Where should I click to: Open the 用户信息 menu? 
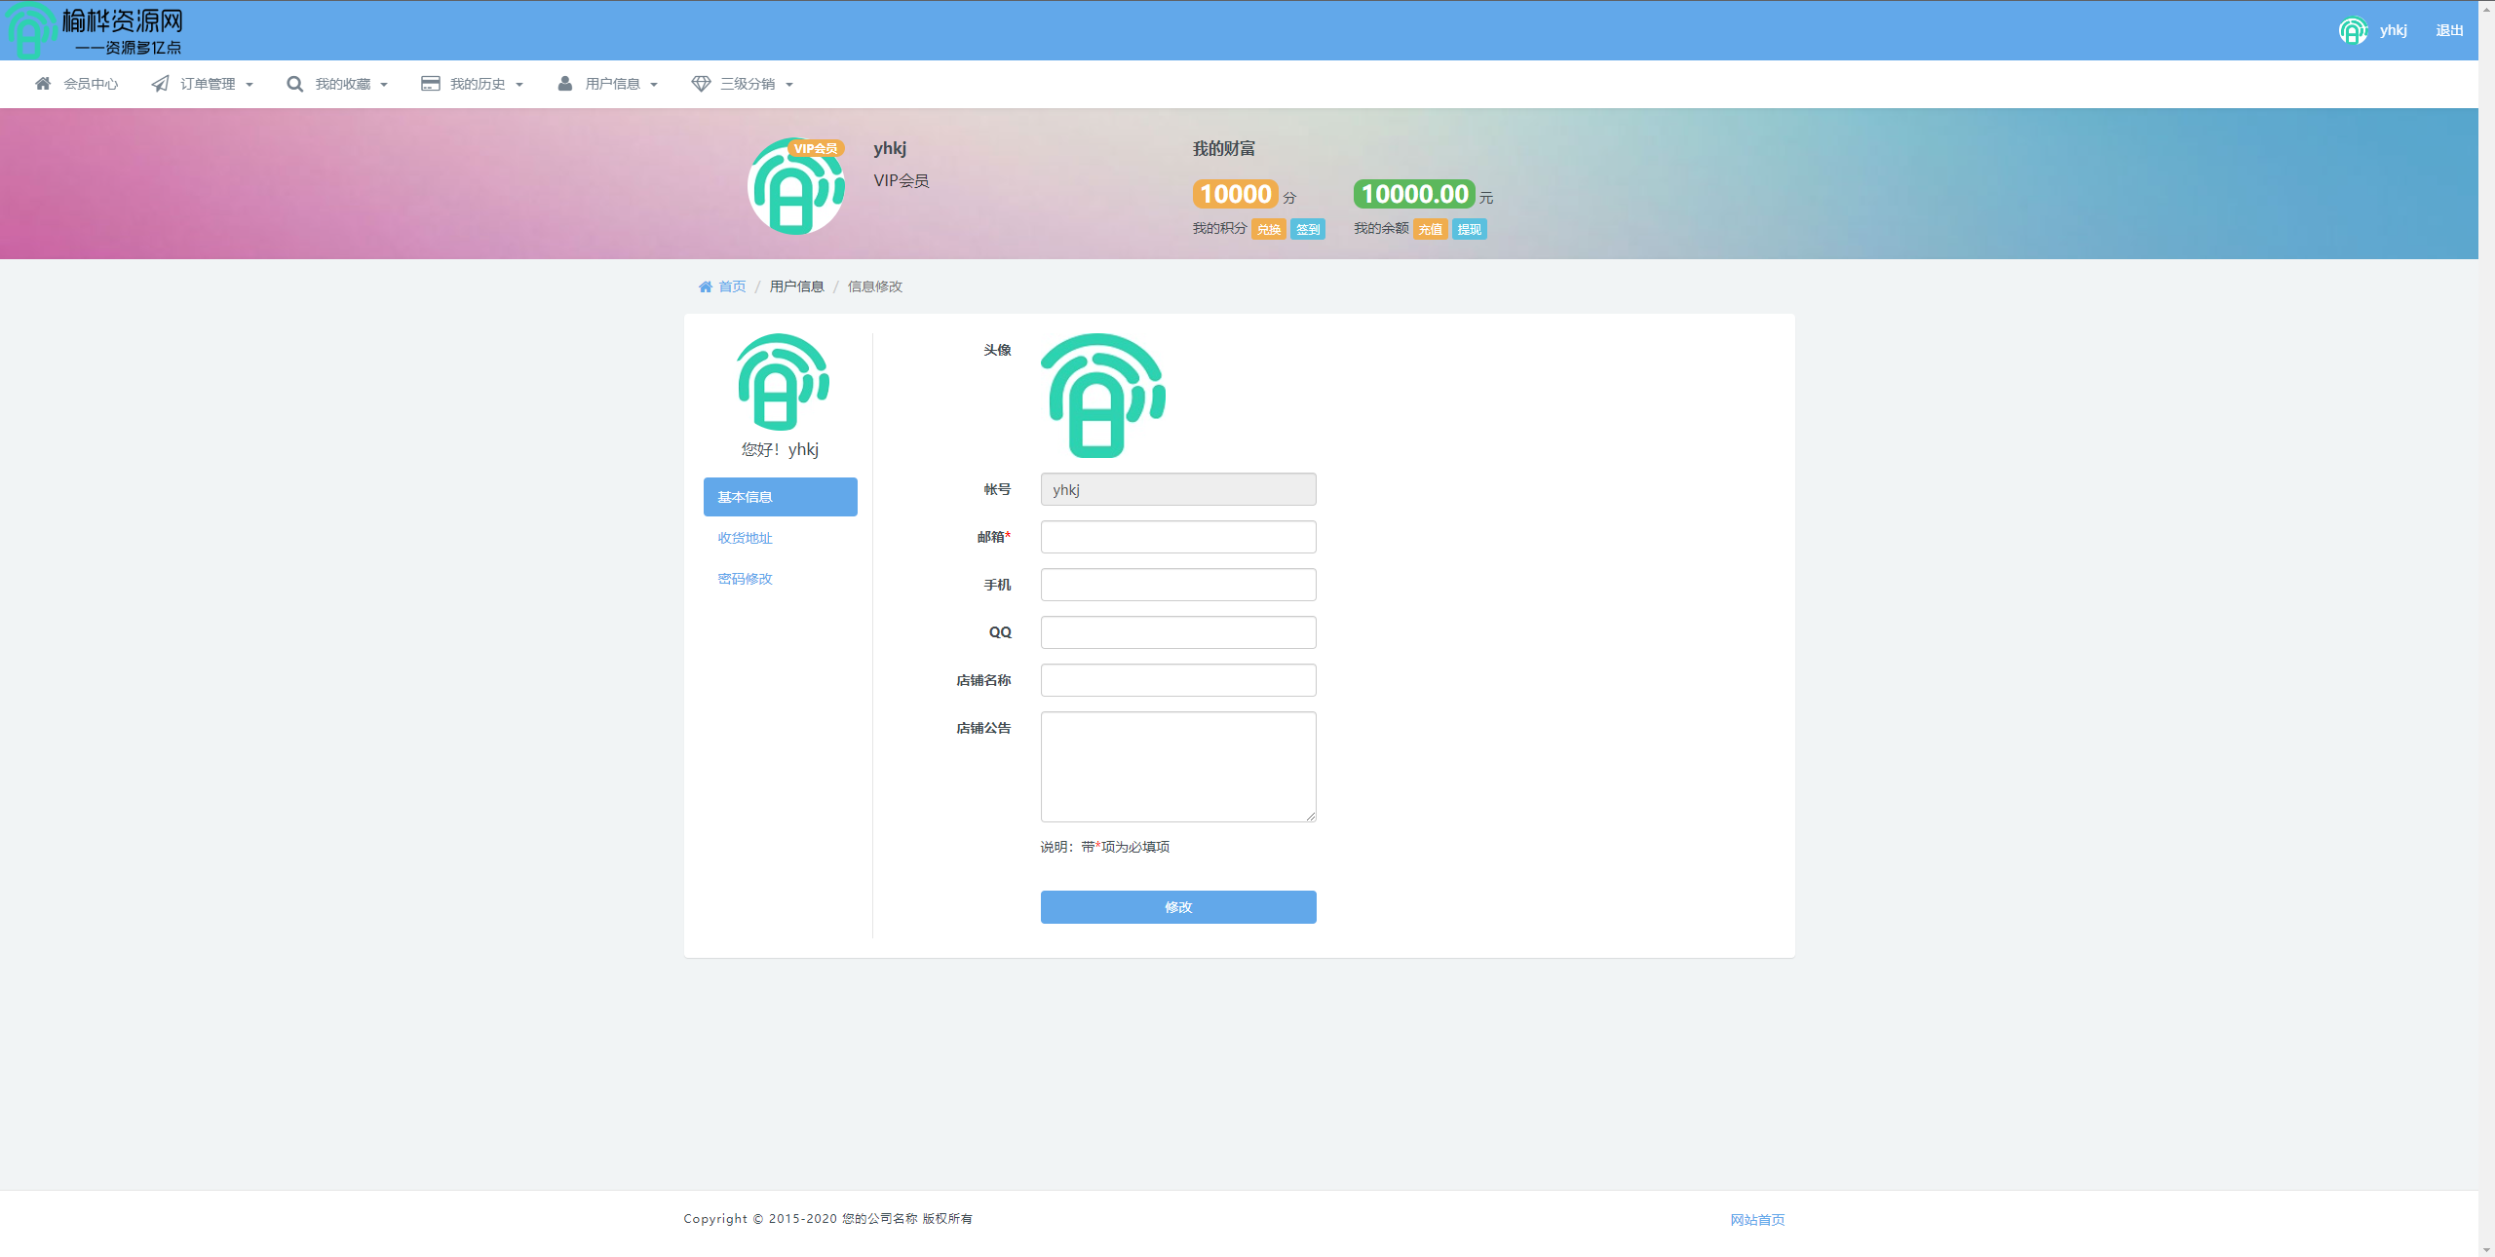[x=608, y=84]
